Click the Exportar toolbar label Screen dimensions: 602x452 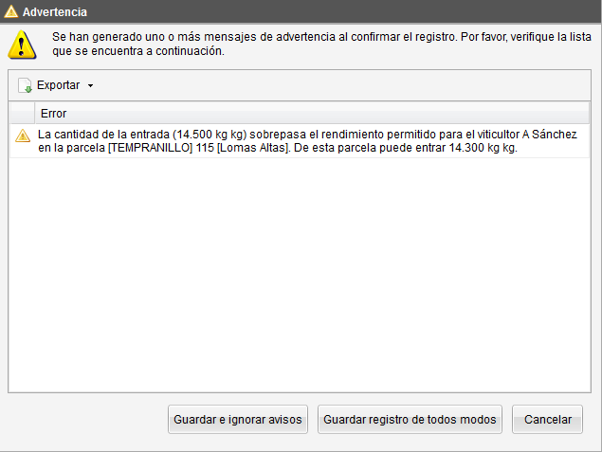coord(59,84)
